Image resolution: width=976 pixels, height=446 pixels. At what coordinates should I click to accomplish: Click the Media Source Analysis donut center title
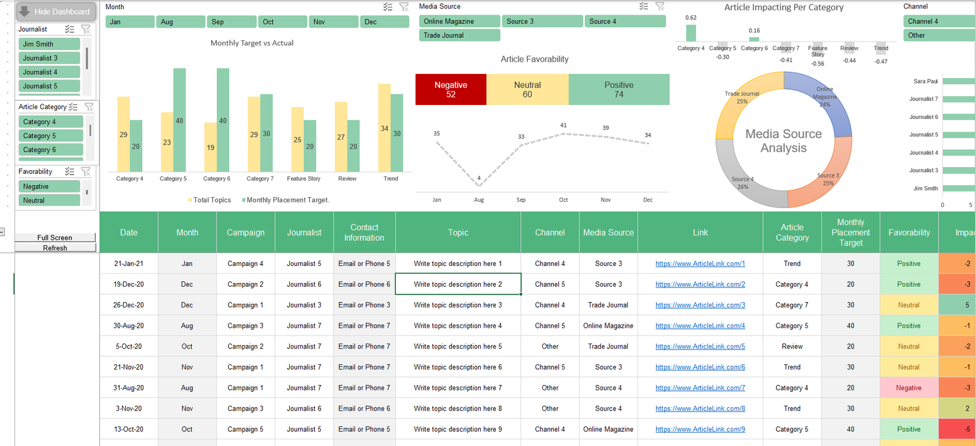pyautogui.click(x=783, y=141)
